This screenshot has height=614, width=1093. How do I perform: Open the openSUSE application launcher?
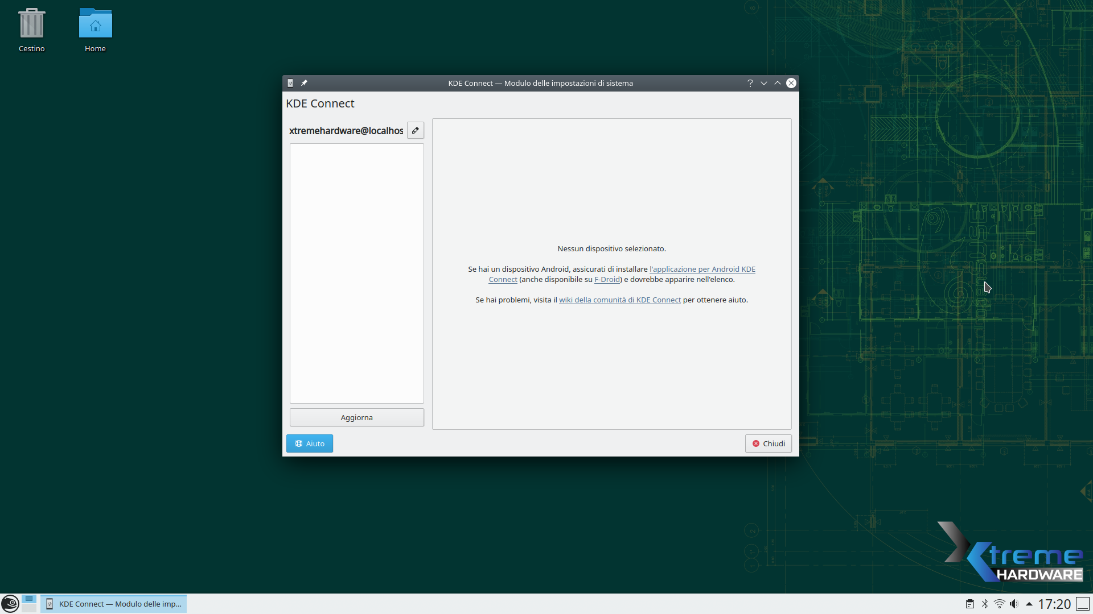coord(10,603)
